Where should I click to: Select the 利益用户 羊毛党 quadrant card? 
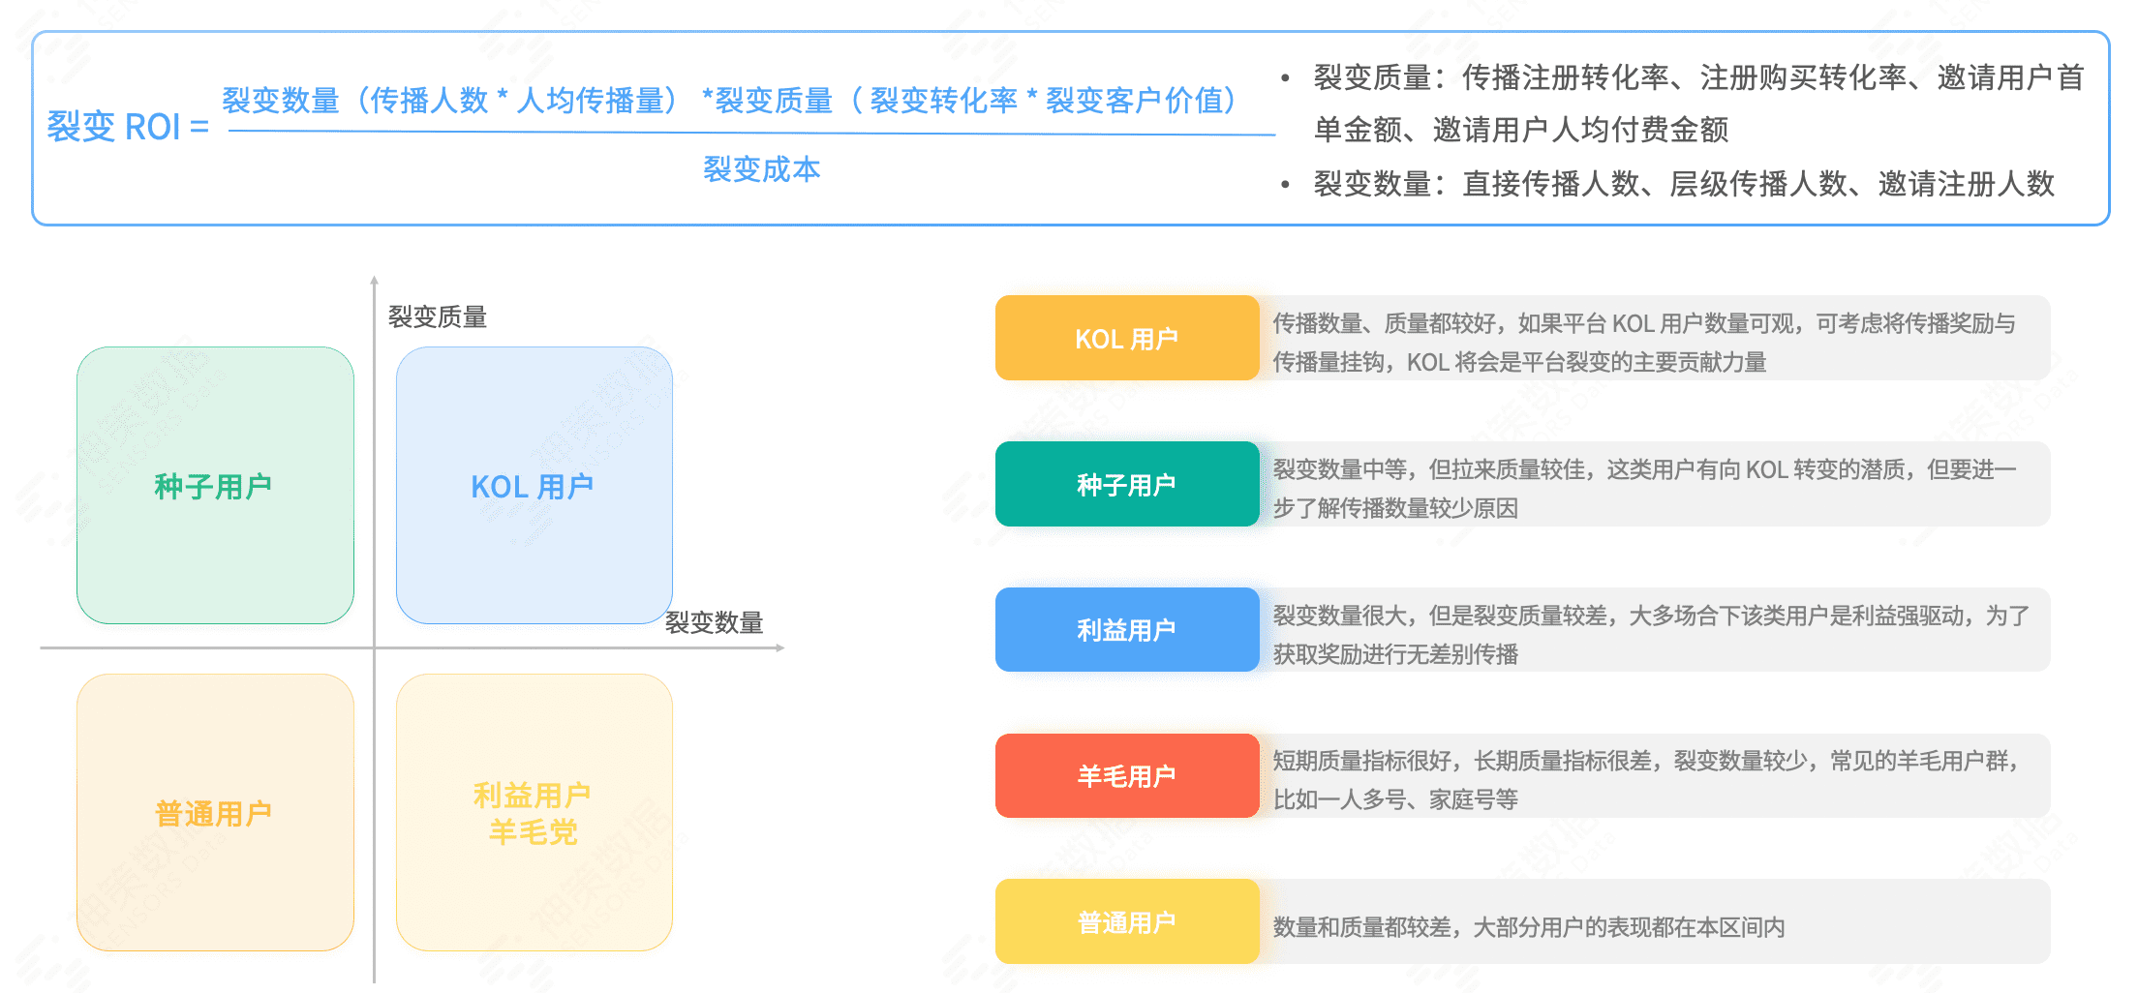[x=534, y=812]
